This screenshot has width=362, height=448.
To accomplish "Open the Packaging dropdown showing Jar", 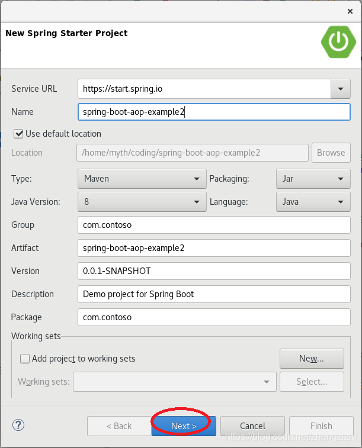I will click(x=313, y=179).
